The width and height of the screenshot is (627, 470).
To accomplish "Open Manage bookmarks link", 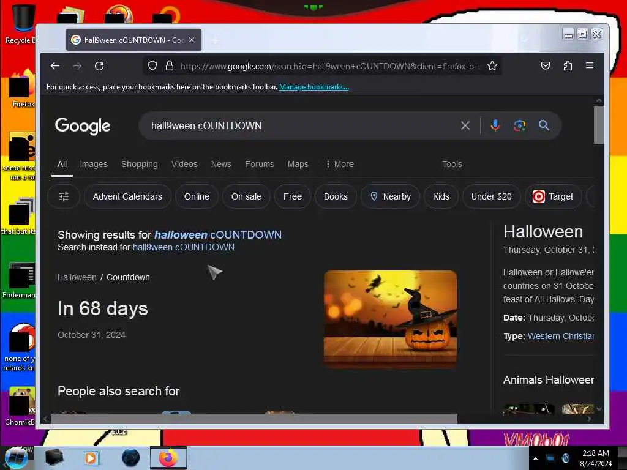I will [314, 87].
